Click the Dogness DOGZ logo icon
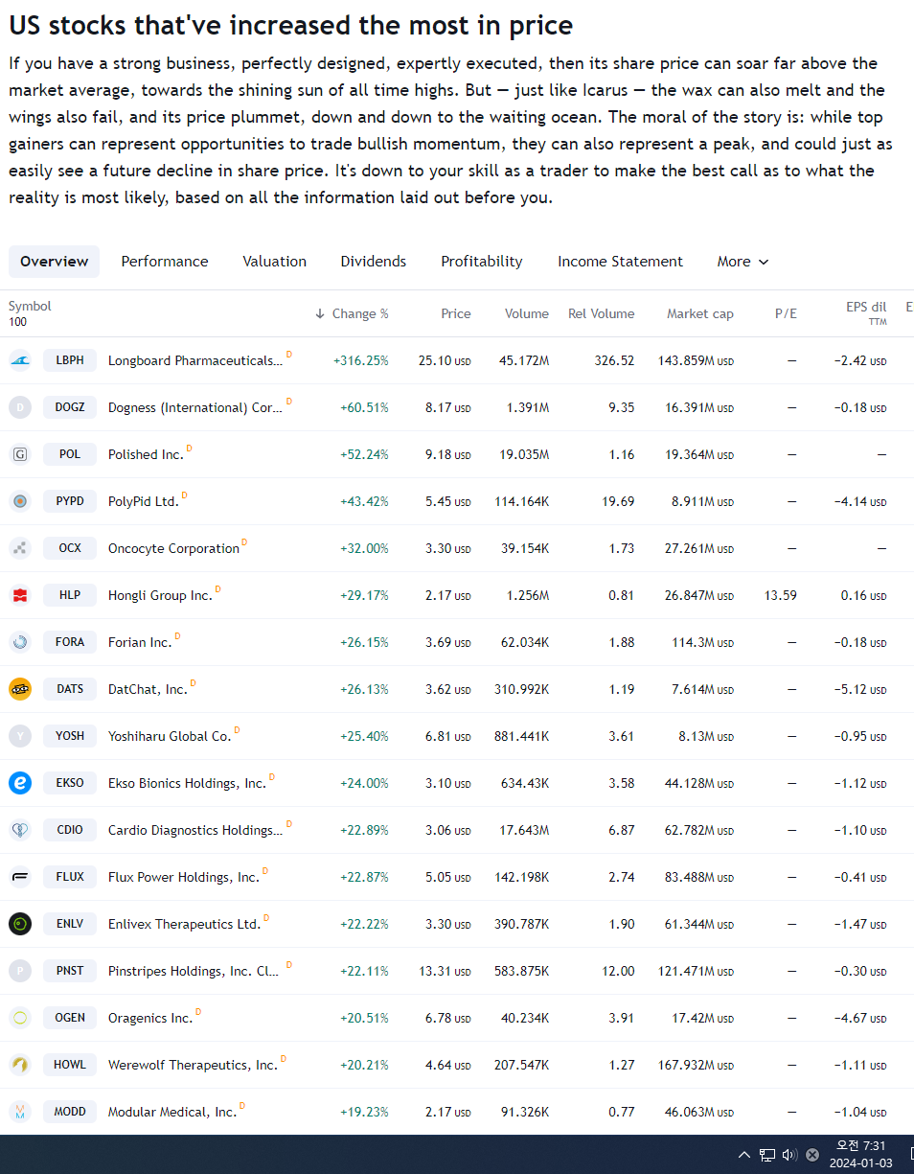 tap(20, 407)
